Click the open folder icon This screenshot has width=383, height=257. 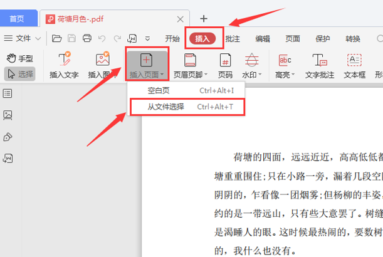(x=57, y=39)
